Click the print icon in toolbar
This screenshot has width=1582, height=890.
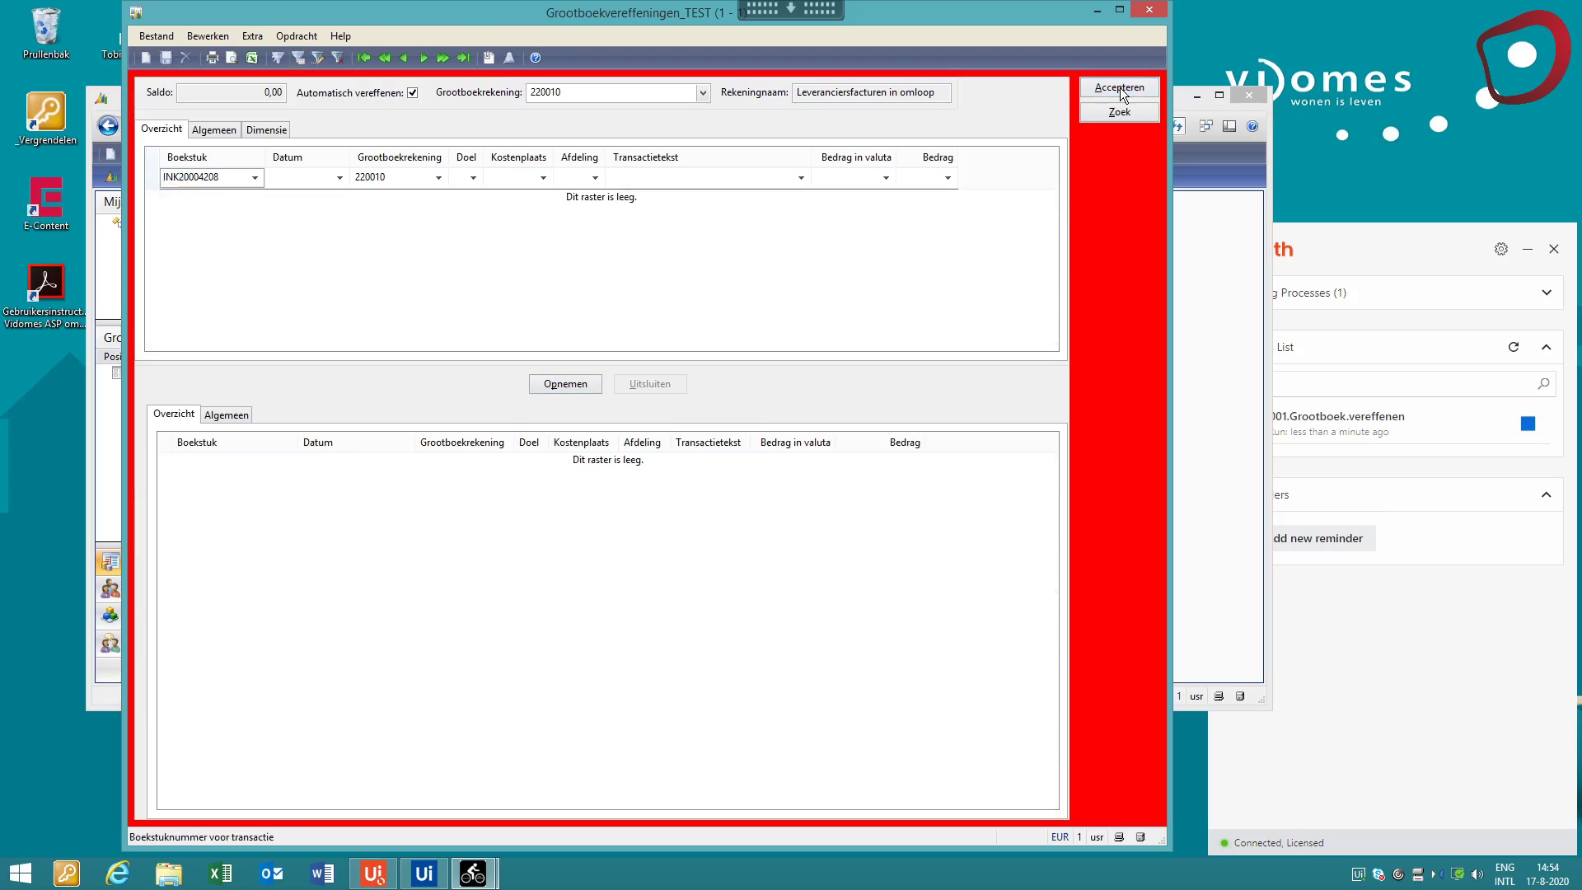point(212,58)
